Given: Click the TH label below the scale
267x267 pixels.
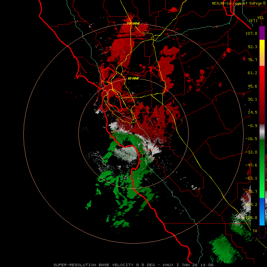Looking at the screenshot, I should tap(255, 231).
